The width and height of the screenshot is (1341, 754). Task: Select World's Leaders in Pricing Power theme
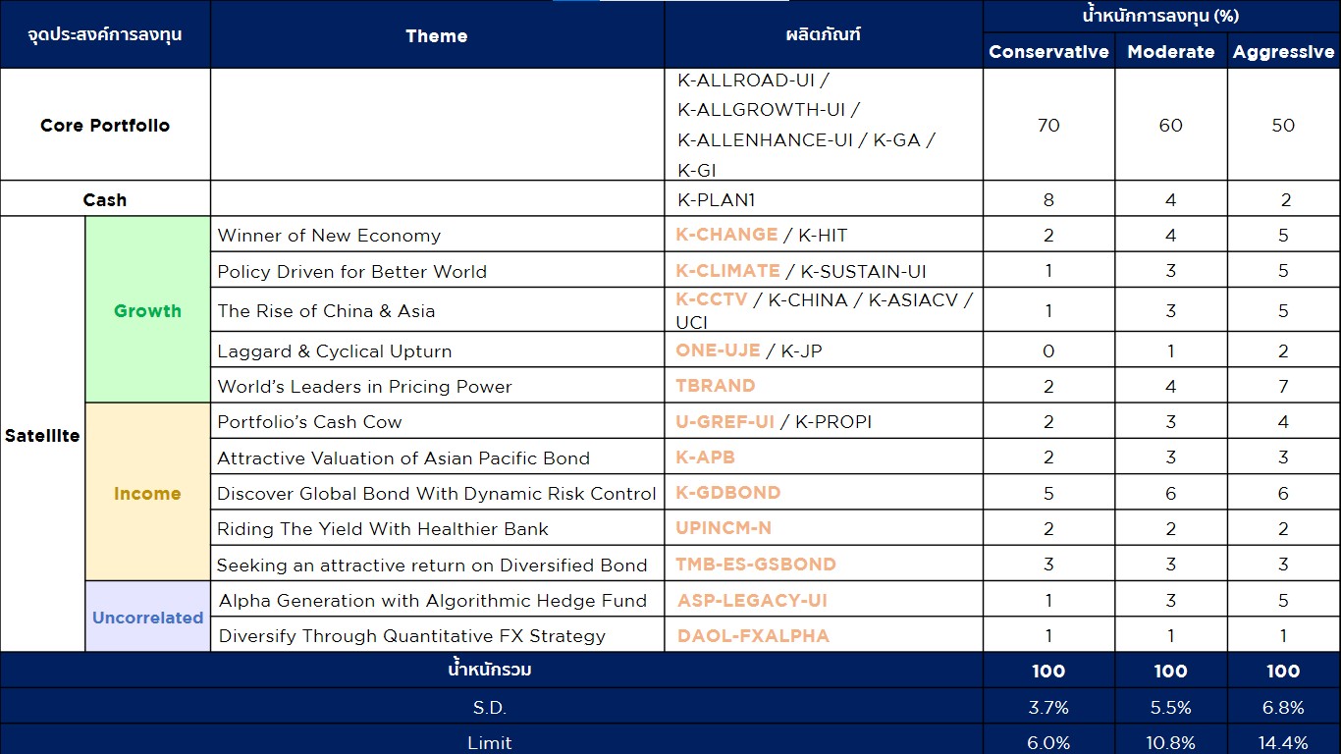[364, 386]
